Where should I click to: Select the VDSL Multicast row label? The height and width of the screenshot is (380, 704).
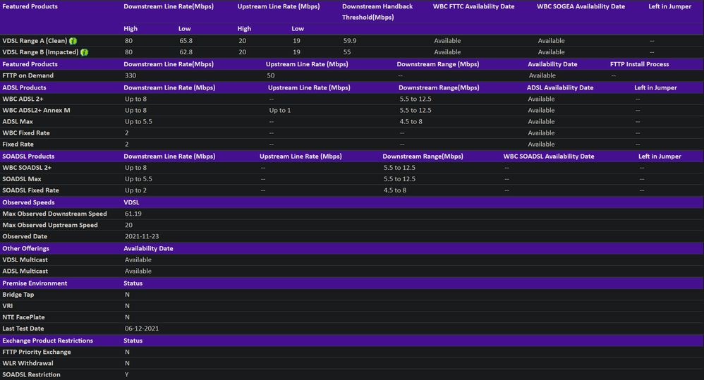pos(25,259)
